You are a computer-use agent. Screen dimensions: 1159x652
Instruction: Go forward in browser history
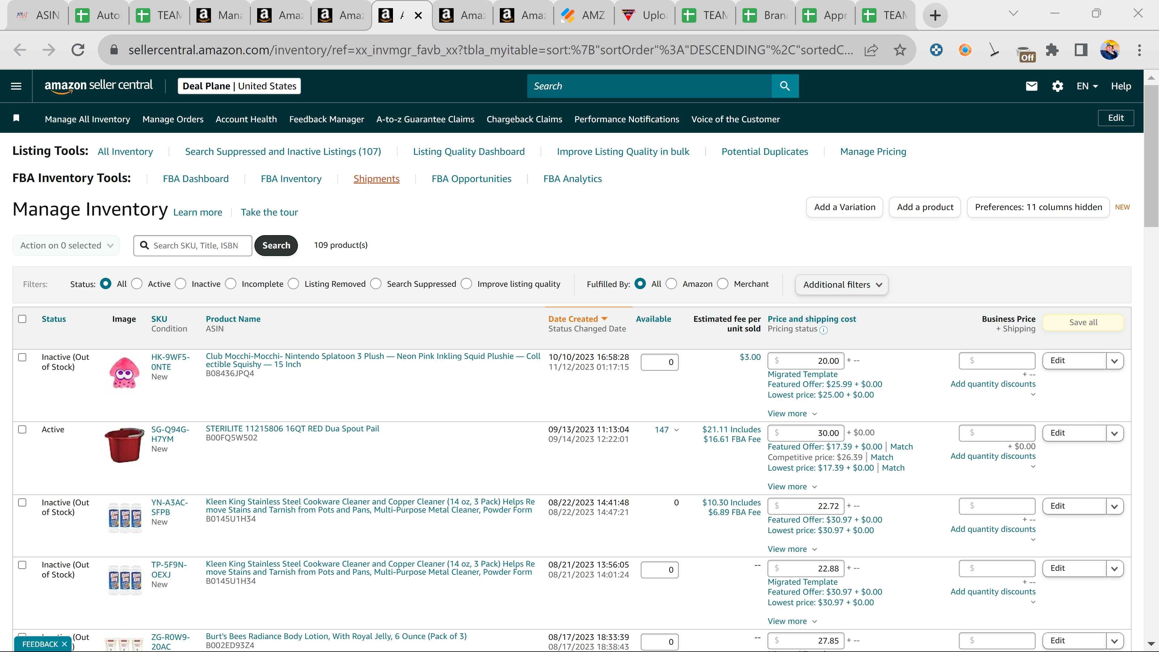49,50
